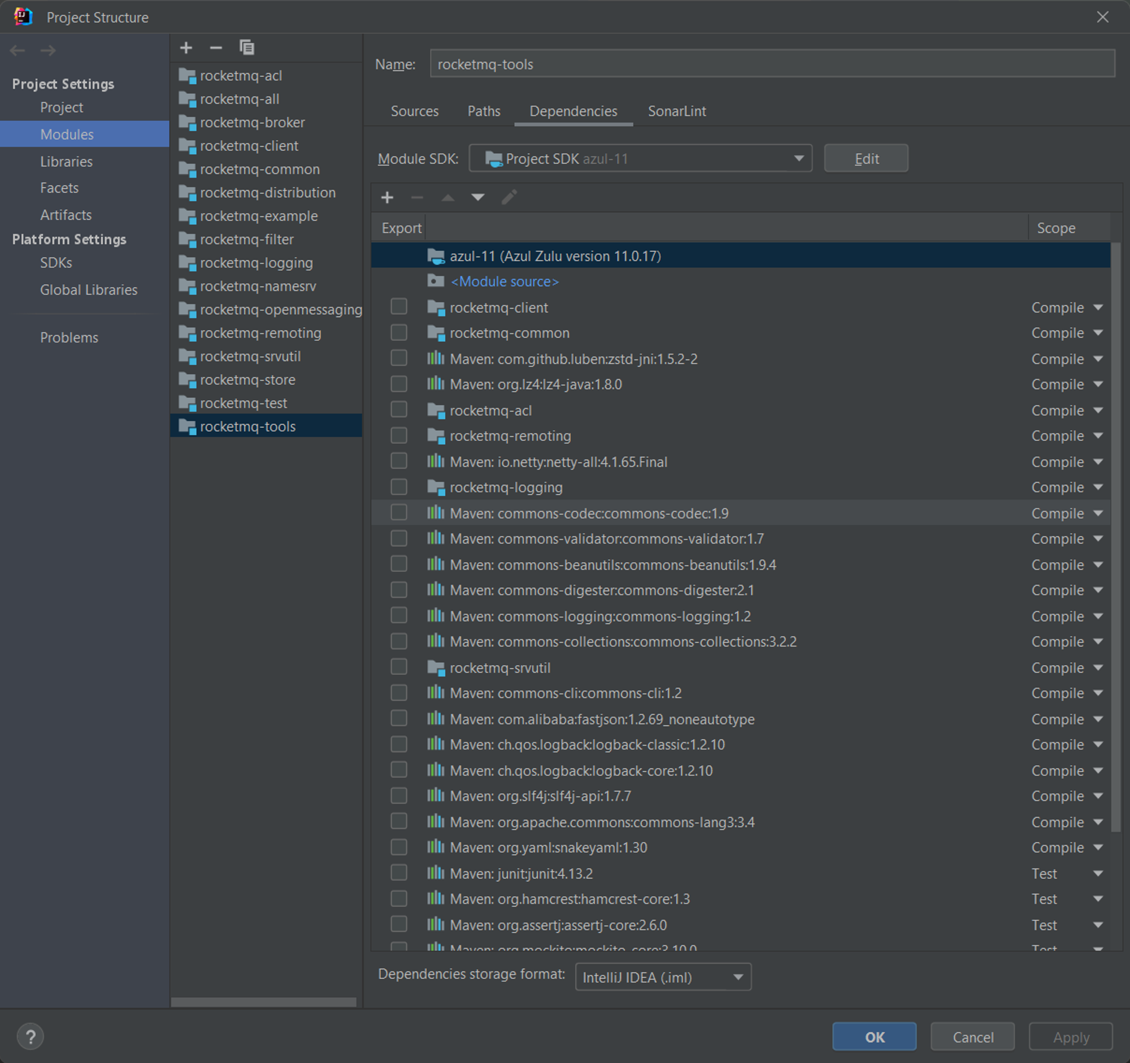This screenshot has height=1063, width=1130.
Task: Check export box for lz4-java 1.8.0
Action: (399, 384)
